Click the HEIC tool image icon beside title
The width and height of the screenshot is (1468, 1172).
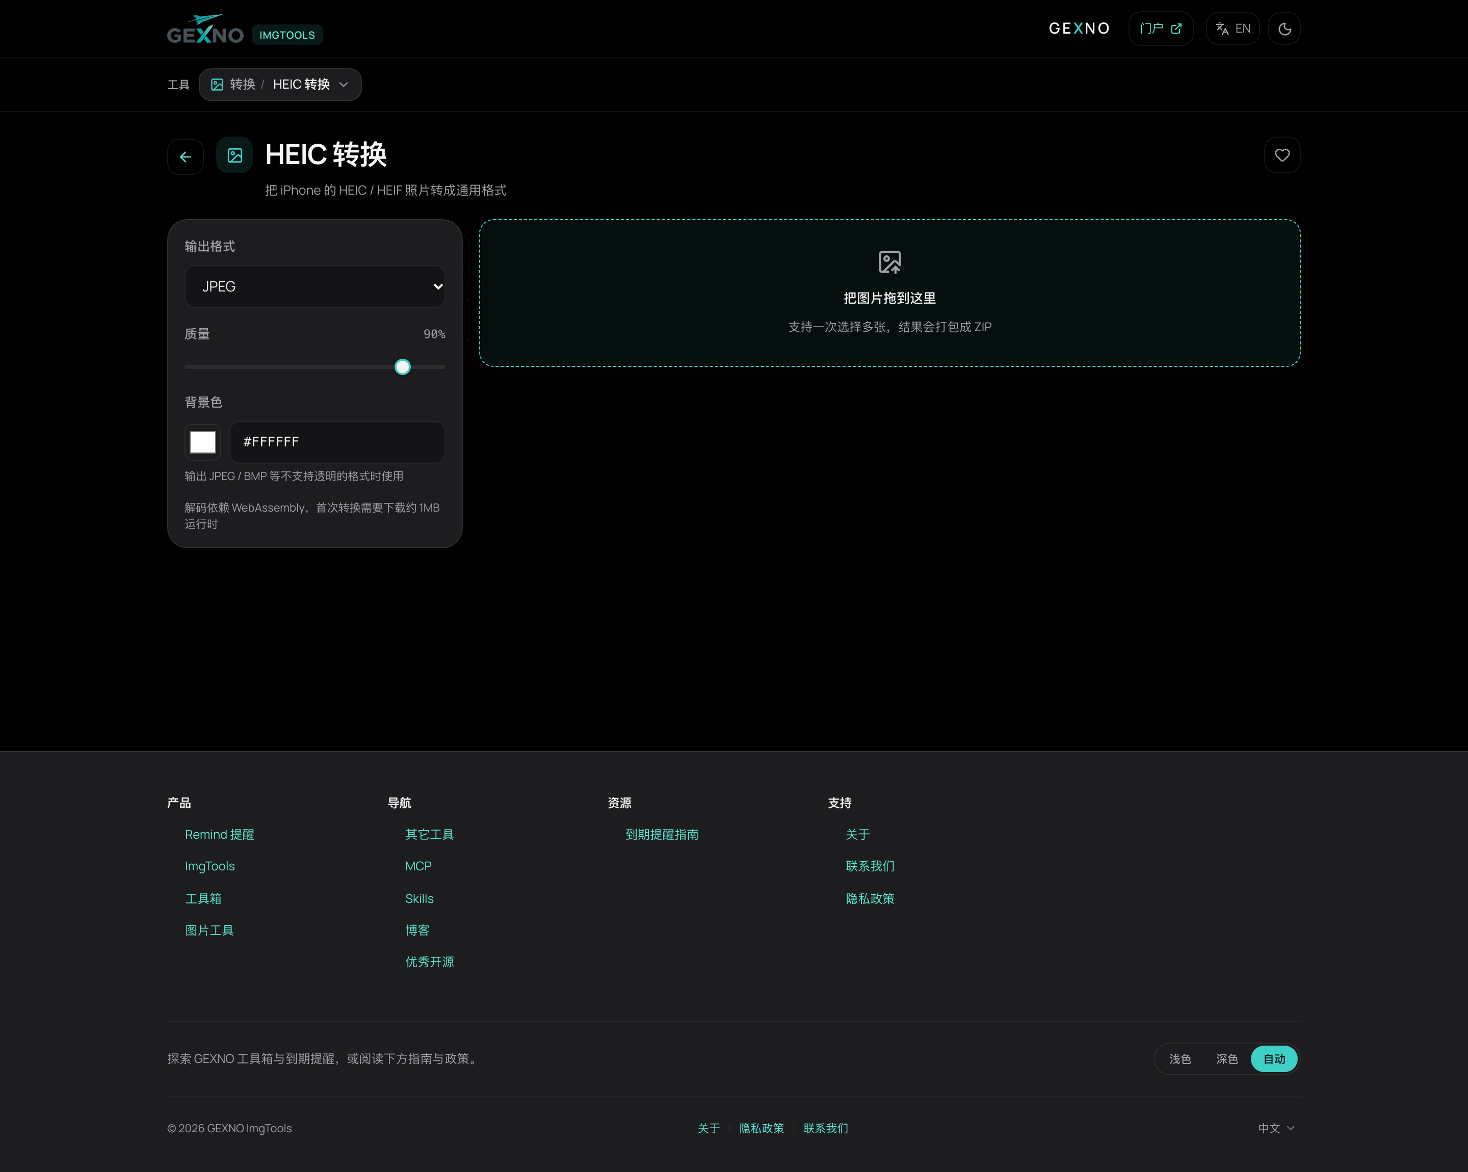235,155
